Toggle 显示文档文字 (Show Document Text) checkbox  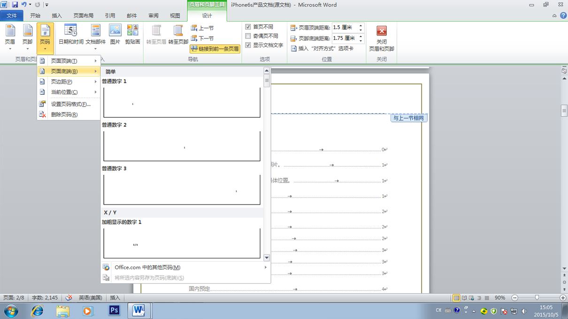click(248, 46)
